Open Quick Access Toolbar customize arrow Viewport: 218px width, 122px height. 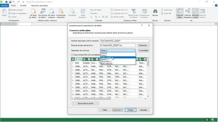point(23,2)
